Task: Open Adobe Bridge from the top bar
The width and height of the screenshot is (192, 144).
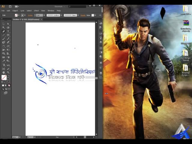Action: coord(10,7)
